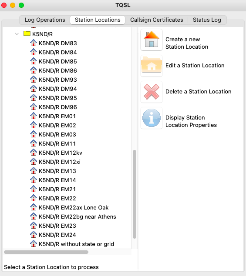The height and width of the screenshot is (276, 246).
Task: Select K5ND/R DM84 station location text
Action: [58, 53]
